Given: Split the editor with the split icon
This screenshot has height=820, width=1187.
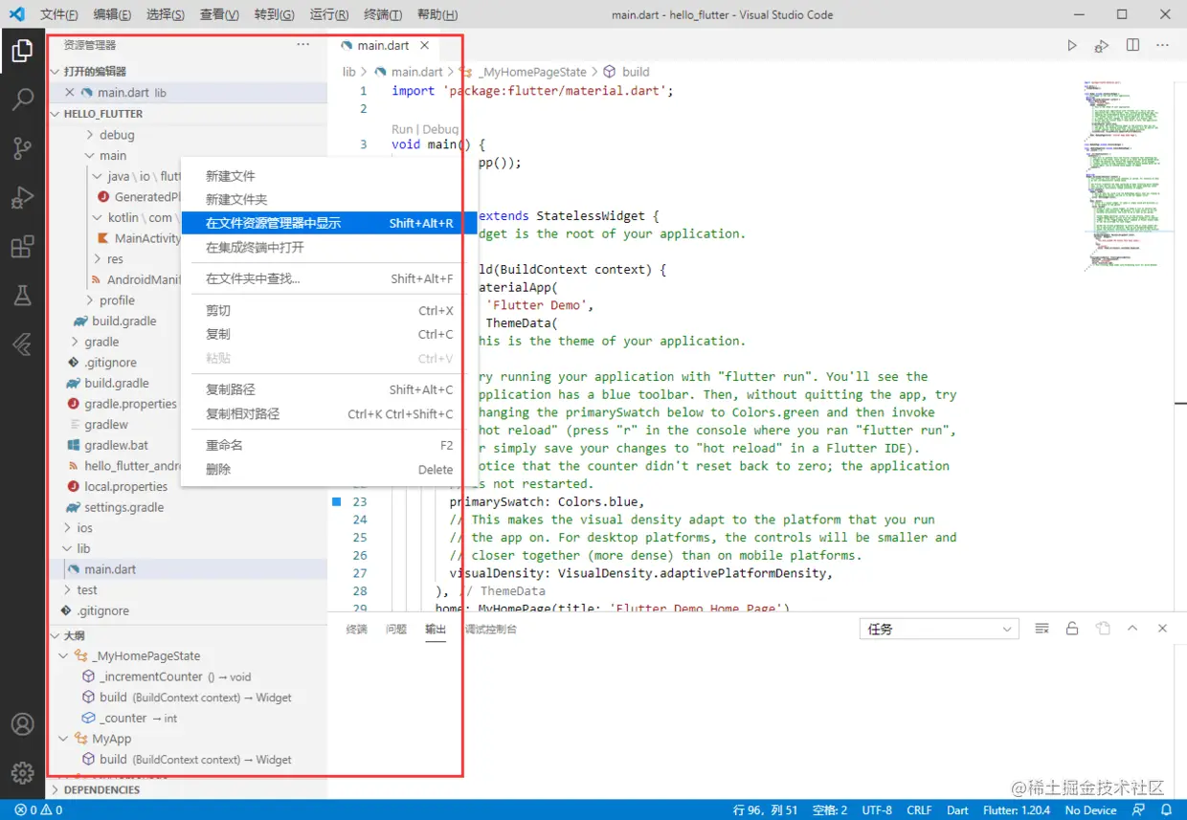Looking at the screenshot, I should (x=1132, y=45).
